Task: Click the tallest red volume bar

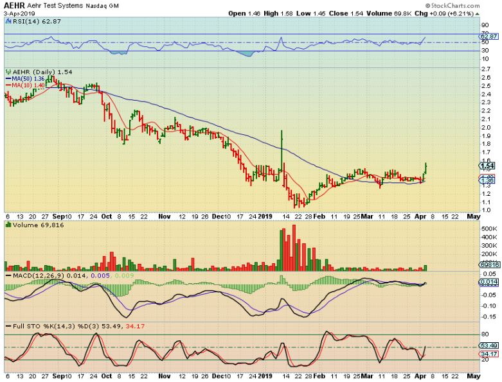Action: [294, 248]
